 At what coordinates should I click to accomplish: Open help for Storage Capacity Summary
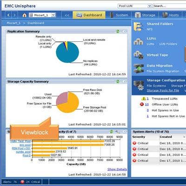coord(124,81)
